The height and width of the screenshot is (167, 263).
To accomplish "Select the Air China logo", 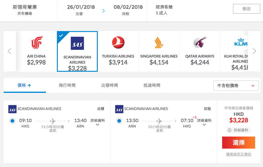I will tap(36, 43).
